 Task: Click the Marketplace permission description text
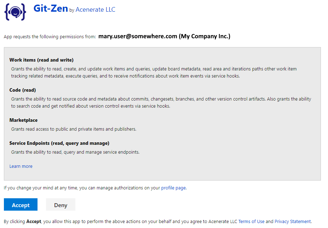(74, 129)
